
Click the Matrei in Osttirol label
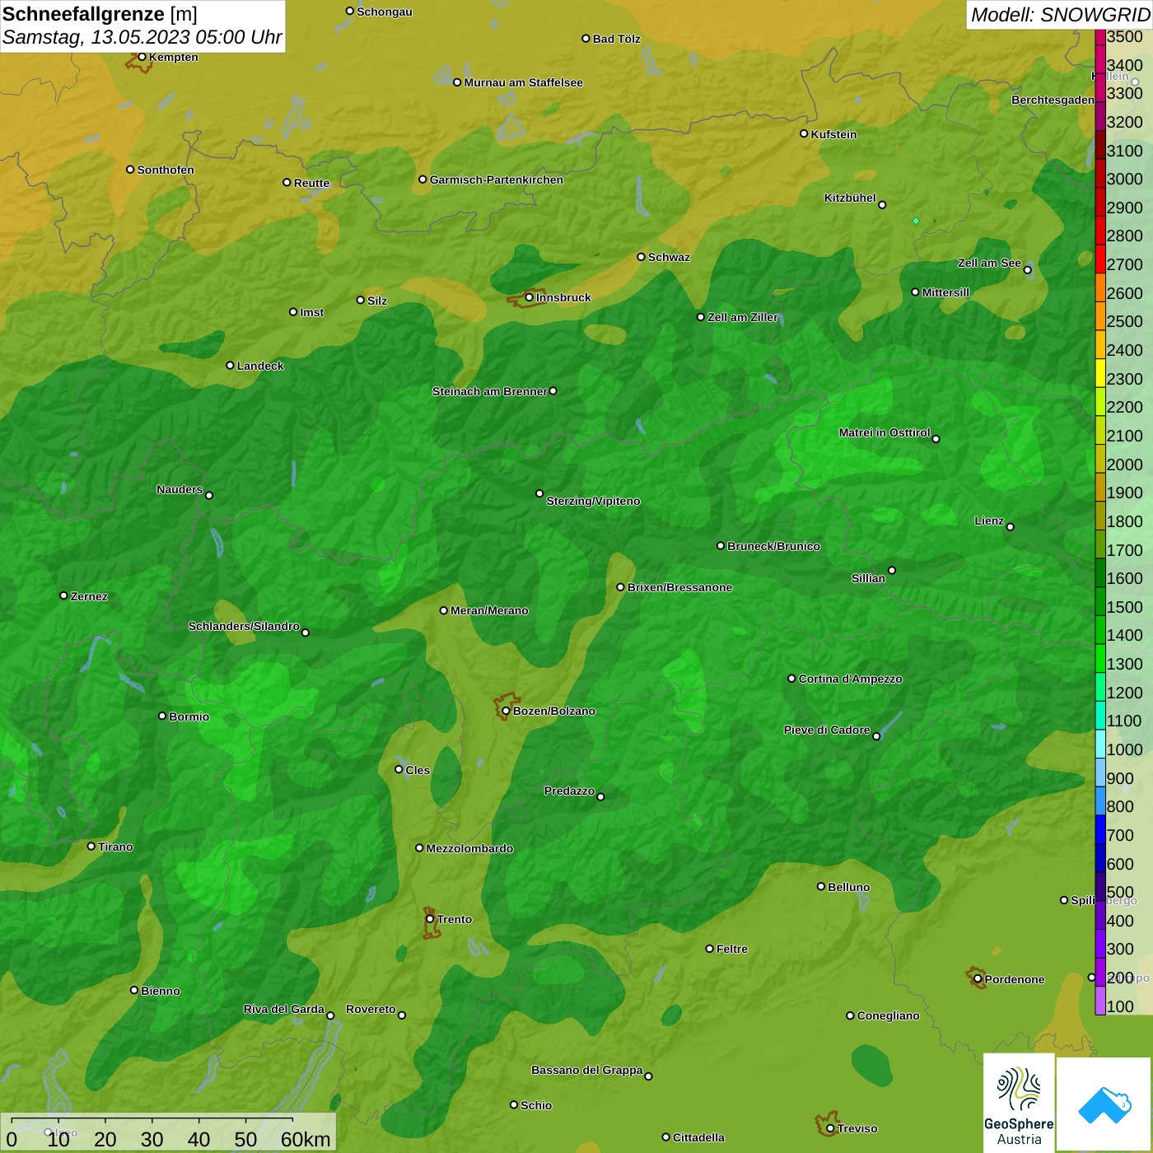885,432
